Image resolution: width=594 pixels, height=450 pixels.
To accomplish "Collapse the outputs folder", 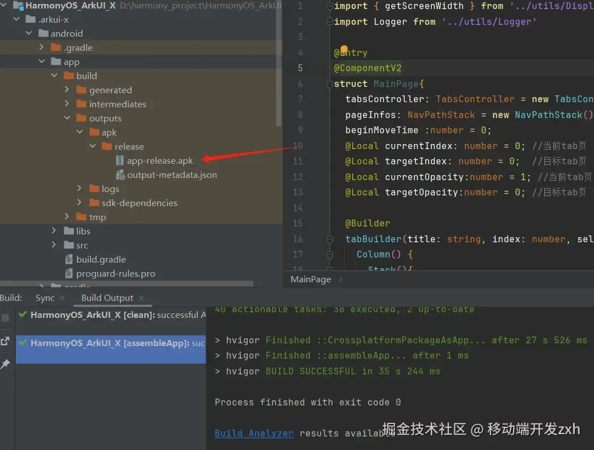I will [67, 117].
